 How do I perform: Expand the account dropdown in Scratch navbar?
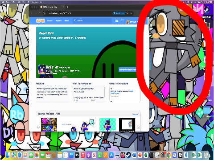[x=132, y=22]
